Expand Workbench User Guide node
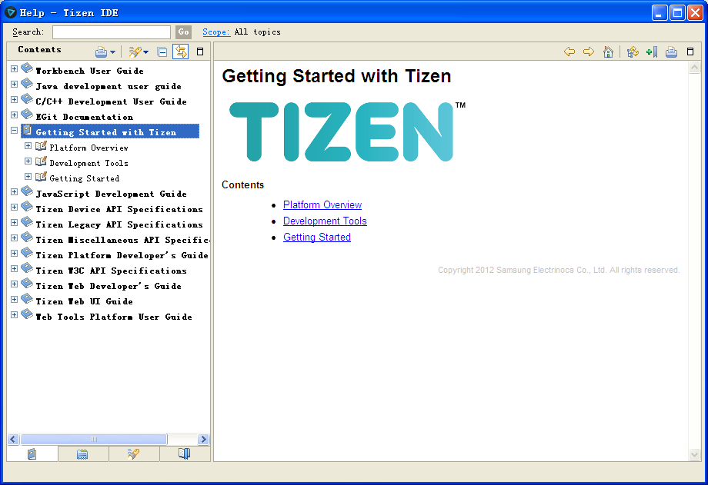708x485 pixels. [x=15, y=69]
